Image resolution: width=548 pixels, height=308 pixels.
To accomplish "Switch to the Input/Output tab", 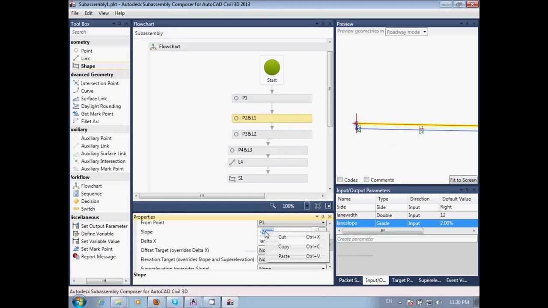I will (x=375, y=281).
